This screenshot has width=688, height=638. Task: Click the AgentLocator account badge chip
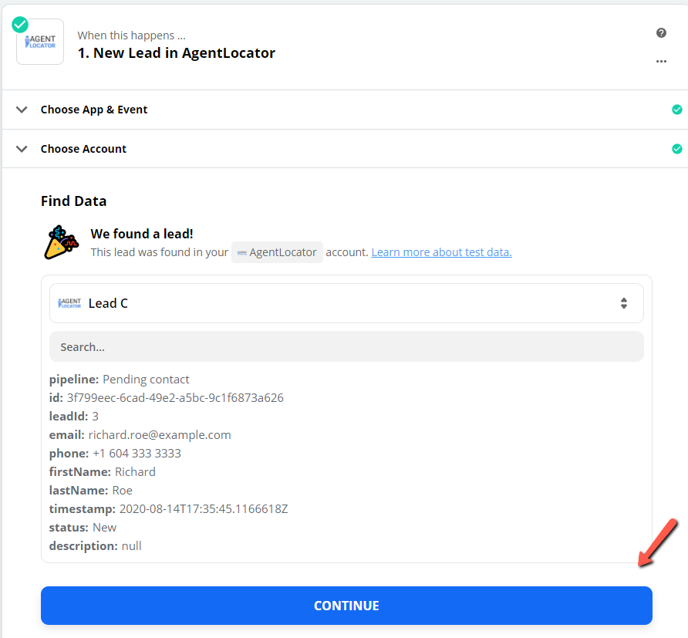point(277,252)
